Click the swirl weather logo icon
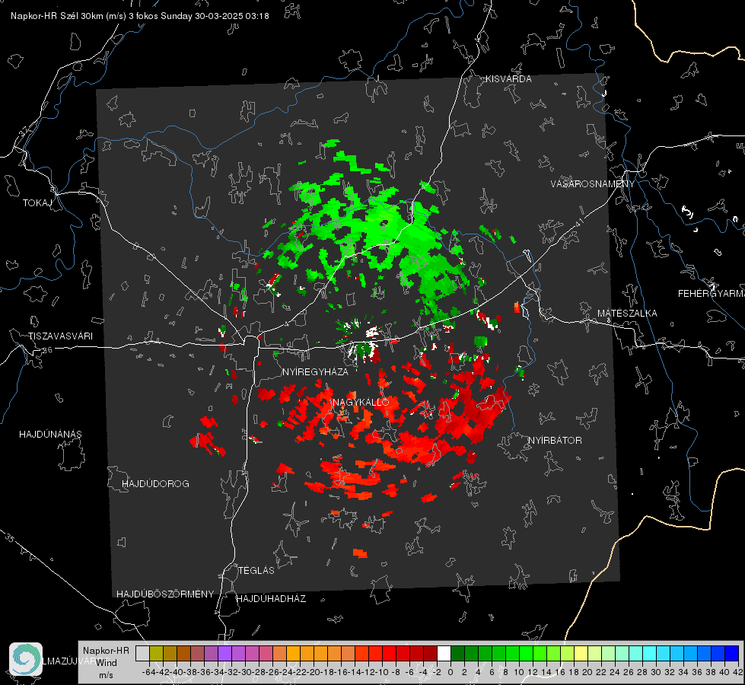 [x=26, y=658]
